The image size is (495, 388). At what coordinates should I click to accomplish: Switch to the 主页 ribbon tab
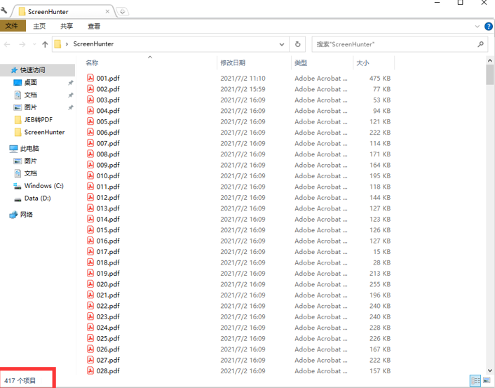(x=39, y=26)
